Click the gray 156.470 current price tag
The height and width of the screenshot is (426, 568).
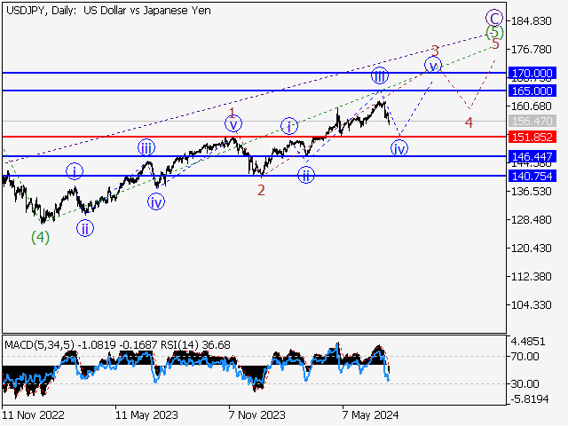[x=532, y=121]
